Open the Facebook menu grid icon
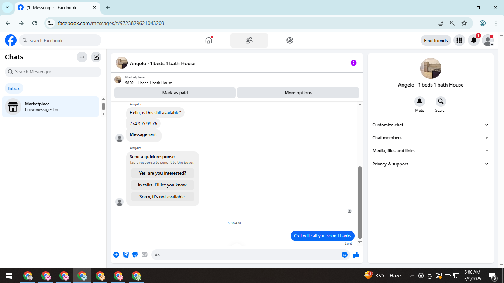This screenshot has height=283, width=504. 459,40
